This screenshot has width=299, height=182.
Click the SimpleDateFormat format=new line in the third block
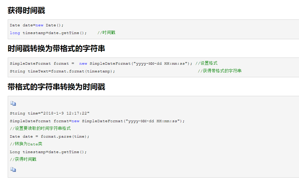[x=97, y=121]
